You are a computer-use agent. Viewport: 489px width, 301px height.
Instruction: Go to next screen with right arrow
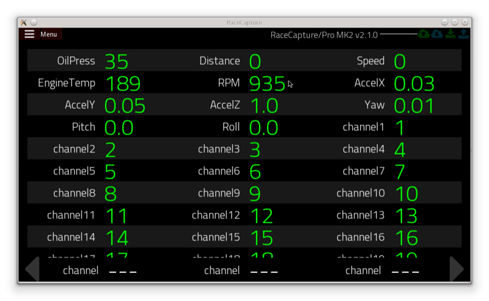click(457, 269)
